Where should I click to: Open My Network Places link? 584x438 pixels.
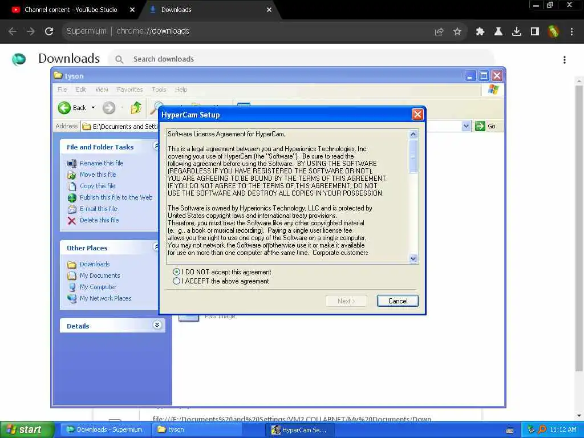(x=106, y=298)
